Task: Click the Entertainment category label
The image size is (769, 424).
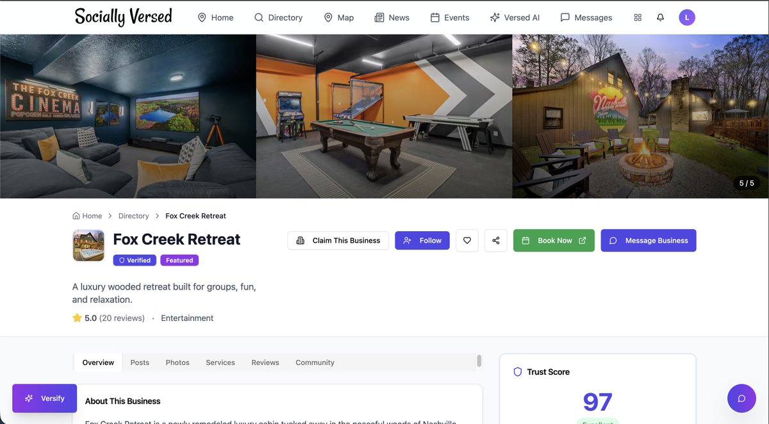Action: click(x=187, y=318)
